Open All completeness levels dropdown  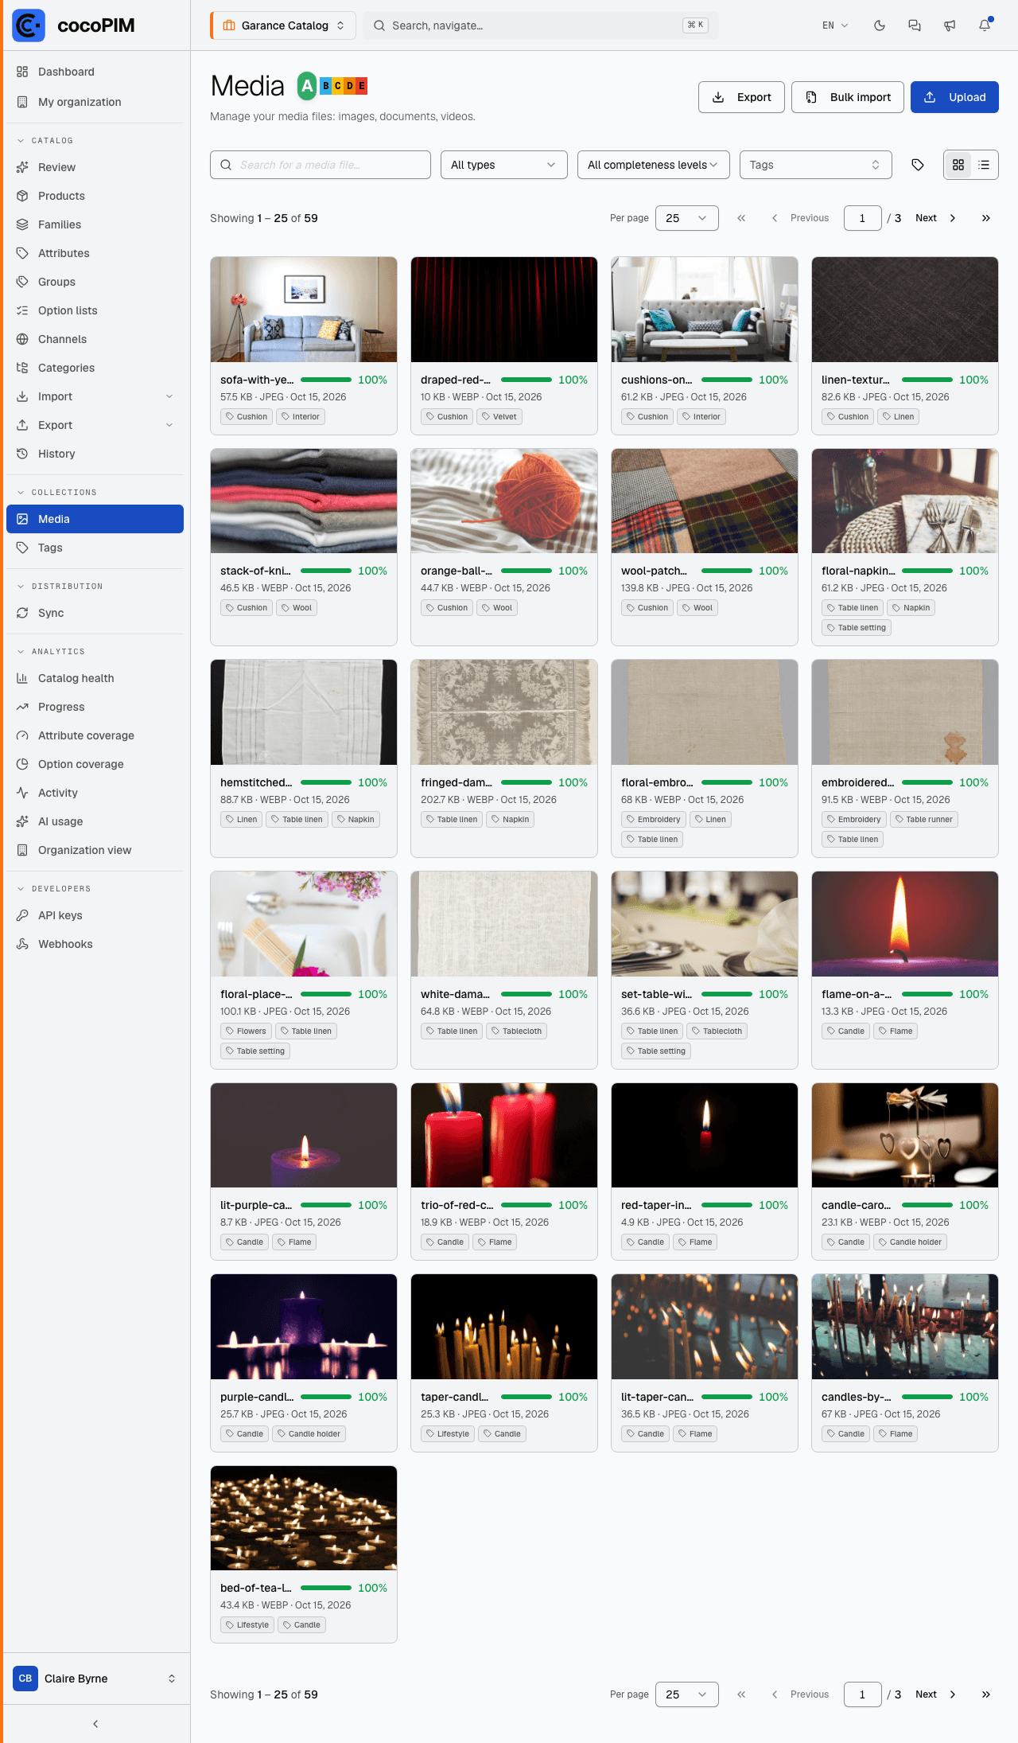click(654, 165)
